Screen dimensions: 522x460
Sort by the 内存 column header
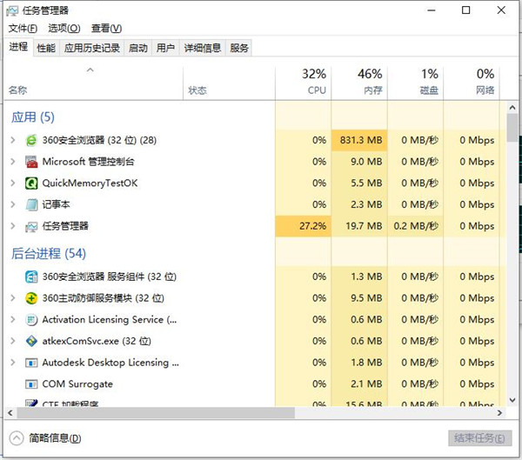pyautogui.click(x=359, y=83)
